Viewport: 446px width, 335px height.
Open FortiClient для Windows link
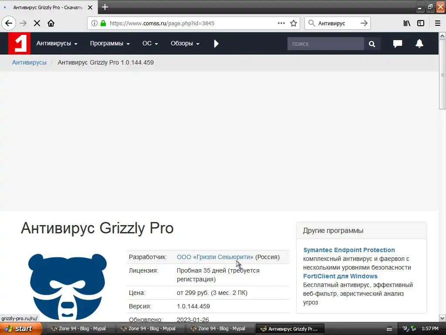tap(340, 276)
